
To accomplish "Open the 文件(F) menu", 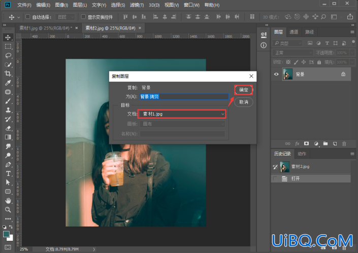I will pyautogui.click(x=24, y=5).
